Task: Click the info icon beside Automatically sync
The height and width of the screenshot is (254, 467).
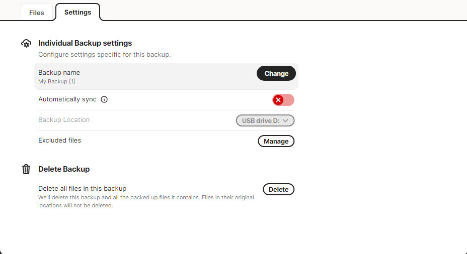Action: pyautogui.click(x=104, y=99)
